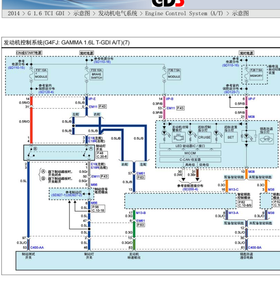Click EM11 label on 0.5L/B wire
Image resolution: width=280 pixels, height=281 pixels.
point(93,107)
